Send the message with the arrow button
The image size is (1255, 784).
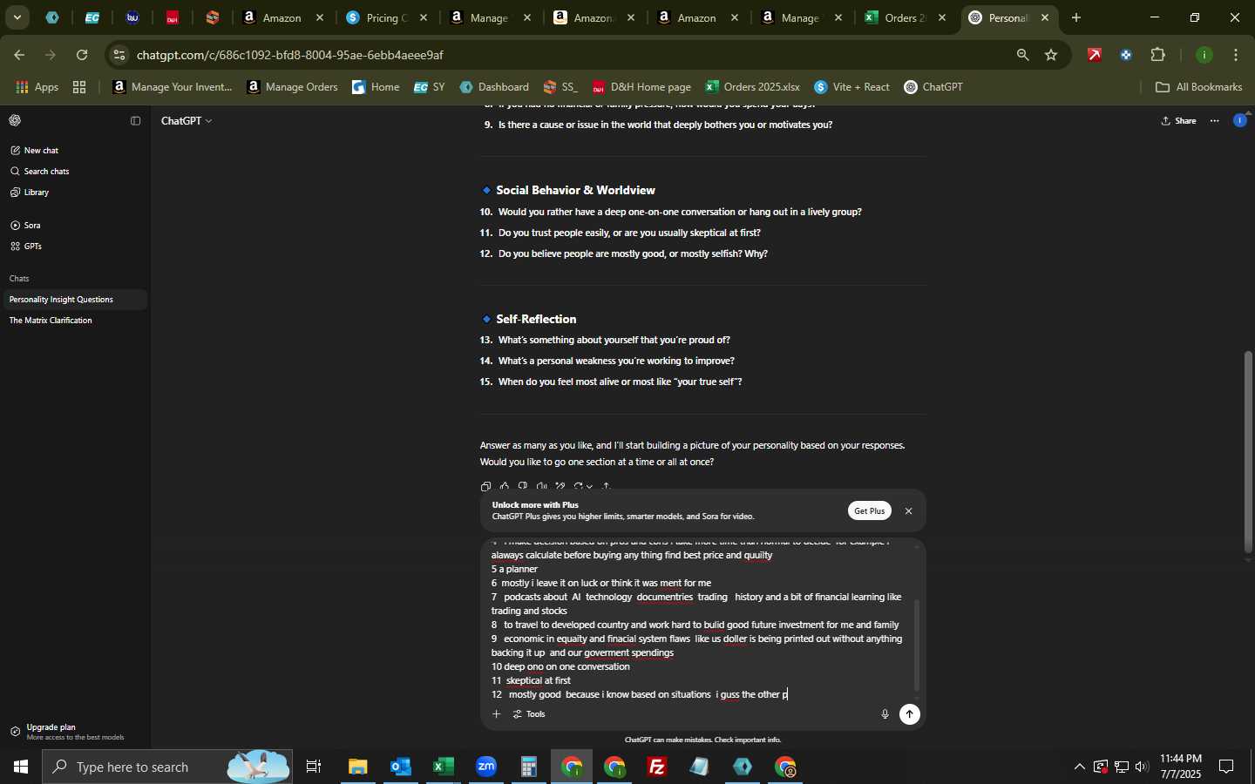pos(909,714)
